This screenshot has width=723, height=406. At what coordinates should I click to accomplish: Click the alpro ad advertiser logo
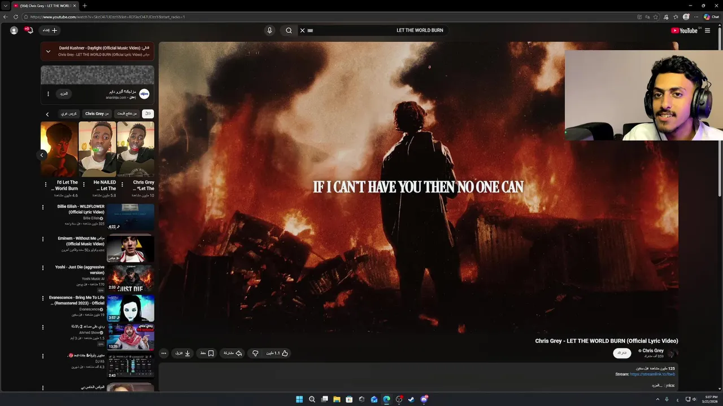(144, 94)
